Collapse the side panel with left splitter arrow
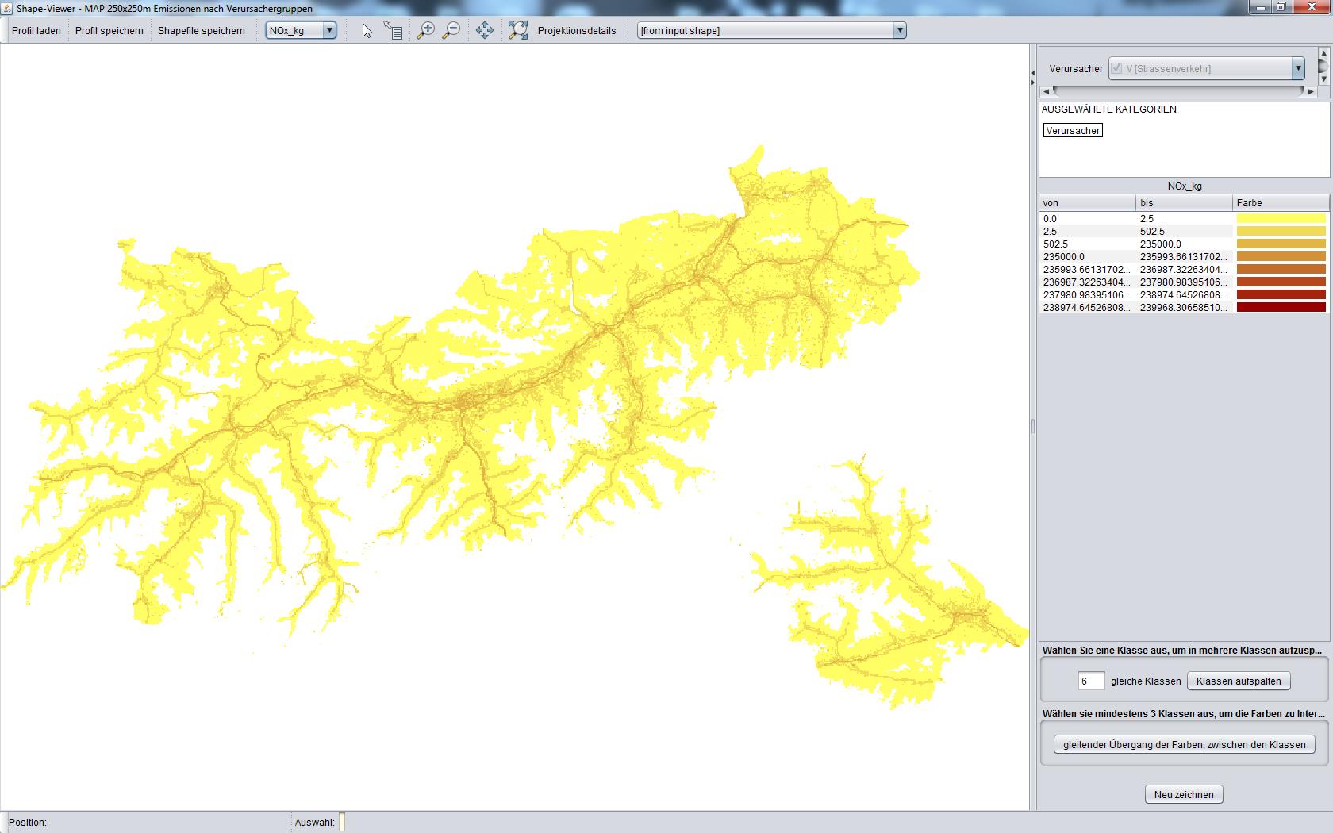 [1033, 74]
